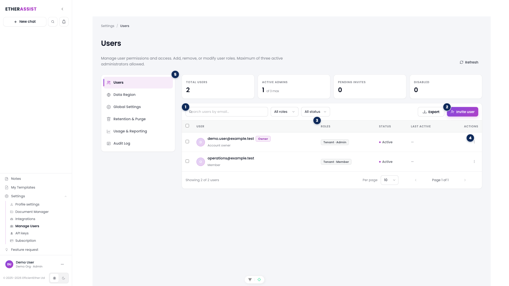Collapse the sidebar with the chevron
This screenshot has width=509, height=286.
coord(62,9)
